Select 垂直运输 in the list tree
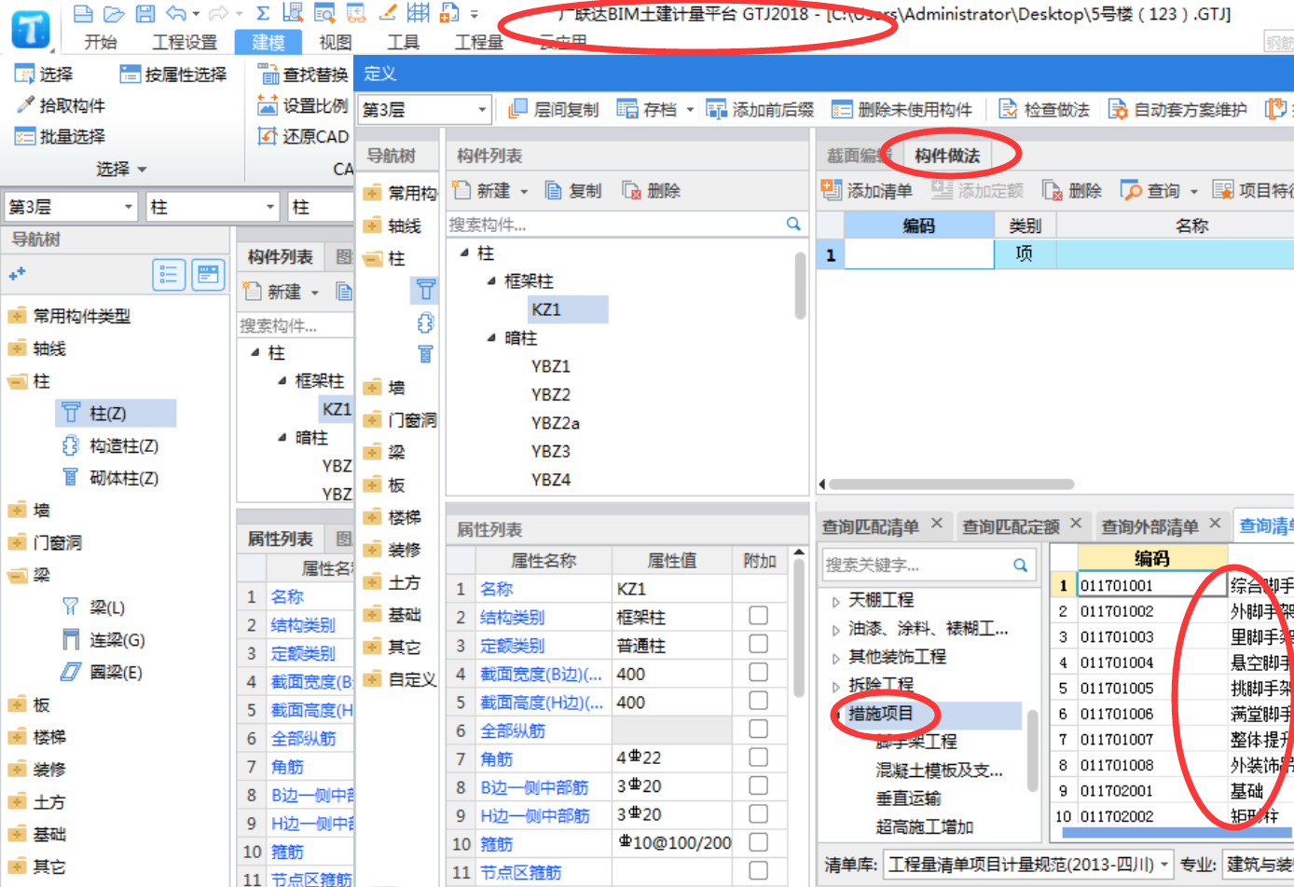The image size is (1294, 887). click(x=908, y=798)
